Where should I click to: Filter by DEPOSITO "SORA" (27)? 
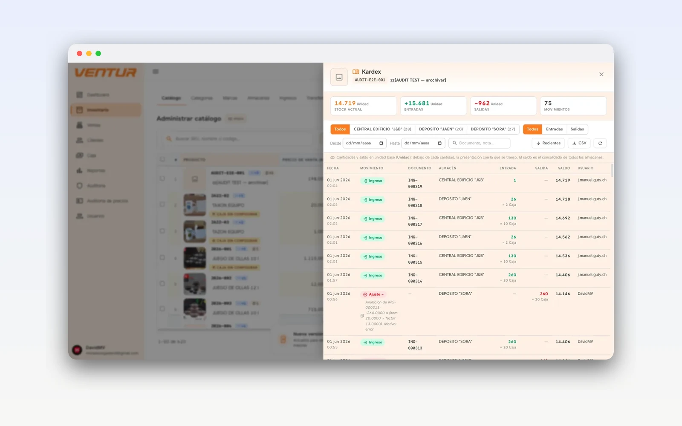493,129
